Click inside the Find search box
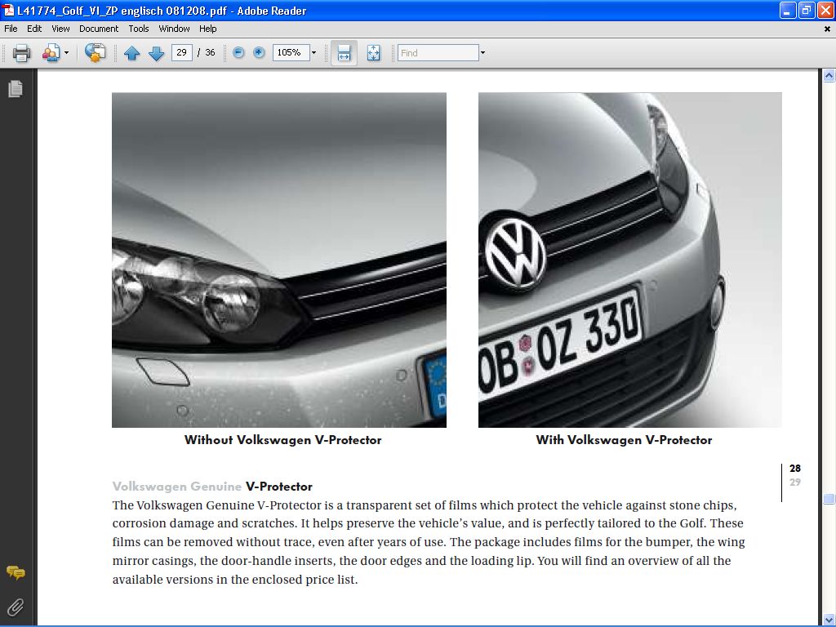Screen dimensions: 836x627 [438, 53]
